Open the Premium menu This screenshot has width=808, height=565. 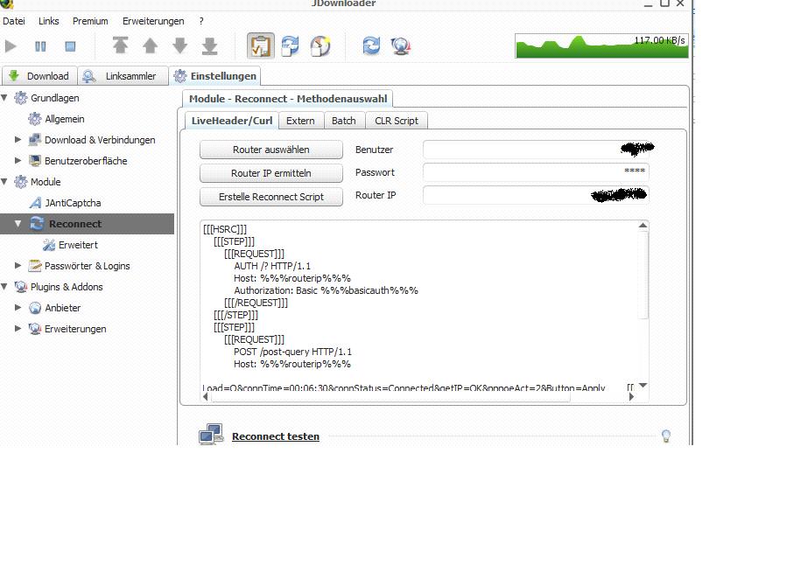(90, 21)
